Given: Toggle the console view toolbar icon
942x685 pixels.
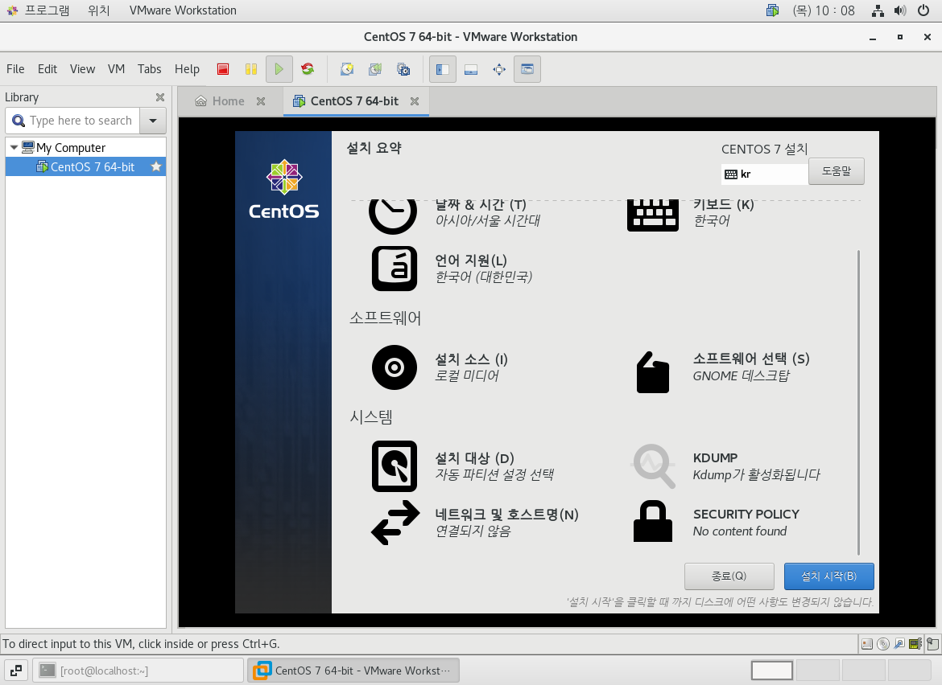Looking at the screenshot, I should click(x=527, y=69).
